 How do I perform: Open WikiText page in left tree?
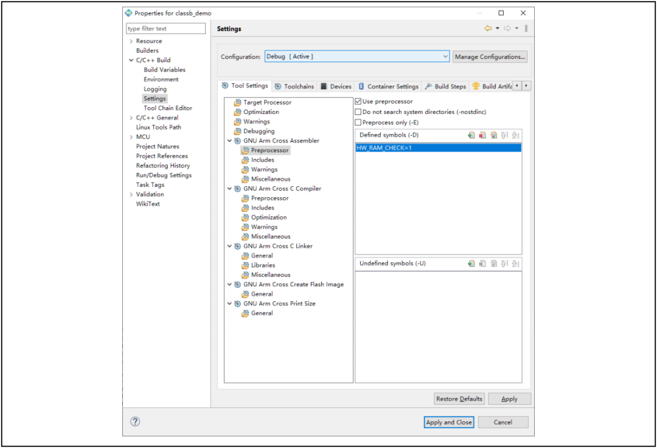click(147, 204)
